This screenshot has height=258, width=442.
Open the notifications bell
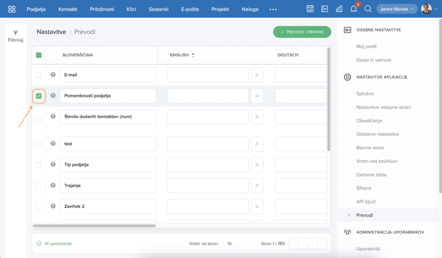(x=354, y=9)
